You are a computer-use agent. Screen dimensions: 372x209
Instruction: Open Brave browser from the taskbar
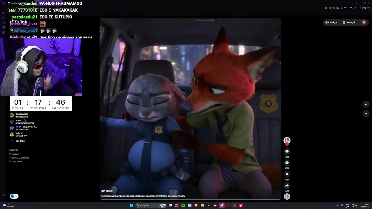coord(196,206)
